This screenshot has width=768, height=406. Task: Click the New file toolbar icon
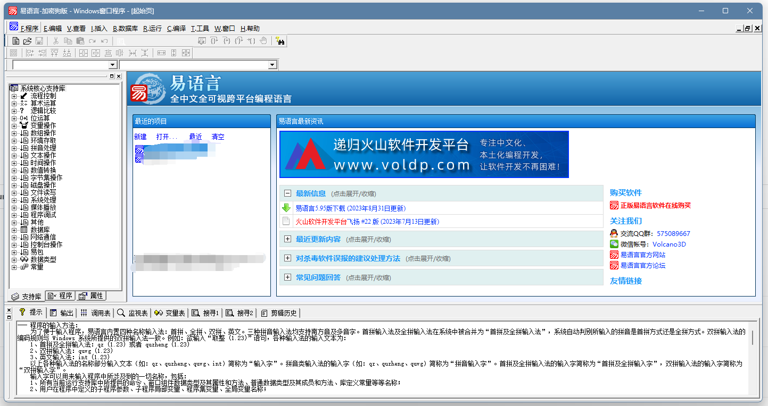pos(16,41)
